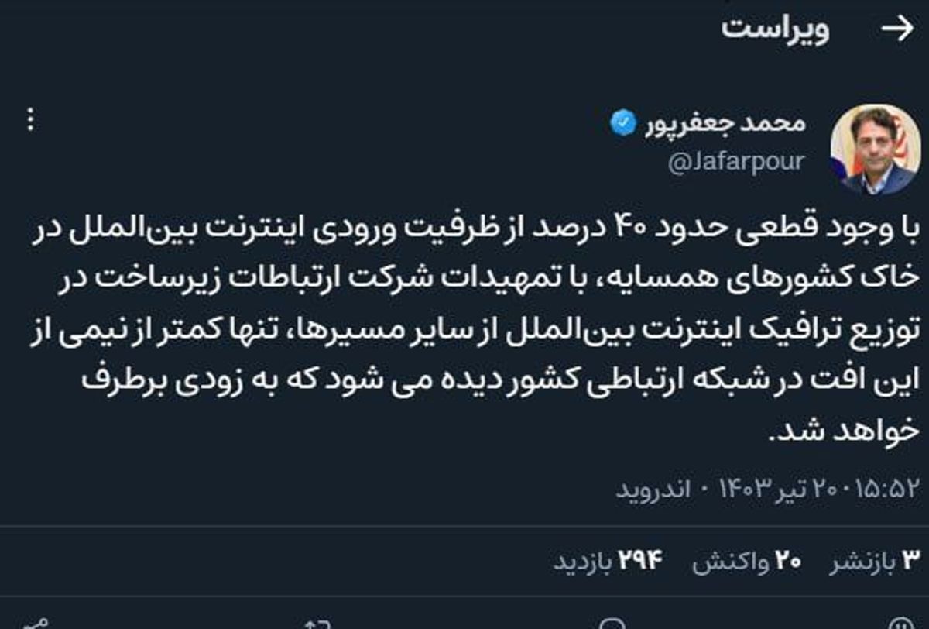Click the final words خواهد شد

[845, 431]
